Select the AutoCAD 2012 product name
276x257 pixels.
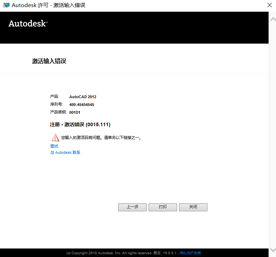[83, 97]
